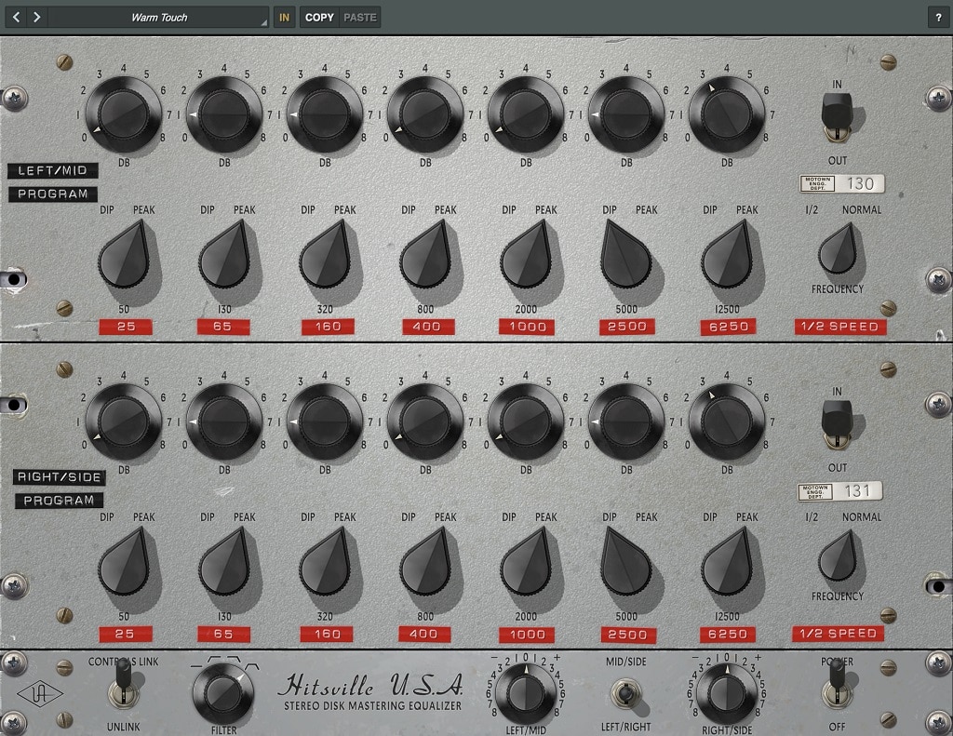Switch Right/Side 65 Hz Dip/Peak pointer knob

(225, 562)
